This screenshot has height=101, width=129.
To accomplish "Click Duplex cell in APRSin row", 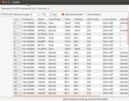I will tap(124, 27).
